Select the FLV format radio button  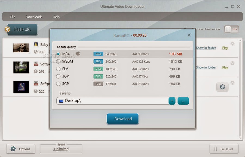click(x=58, y=69)
